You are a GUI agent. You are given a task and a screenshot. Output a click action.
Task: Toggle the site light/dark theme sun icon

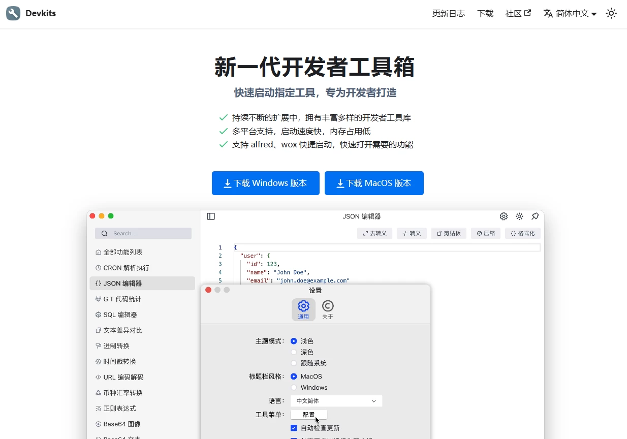[x=611, y=14]
